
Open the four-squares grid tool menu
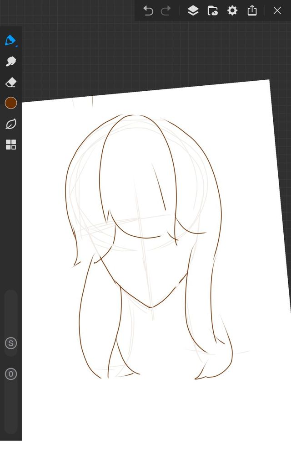(11, 145)
